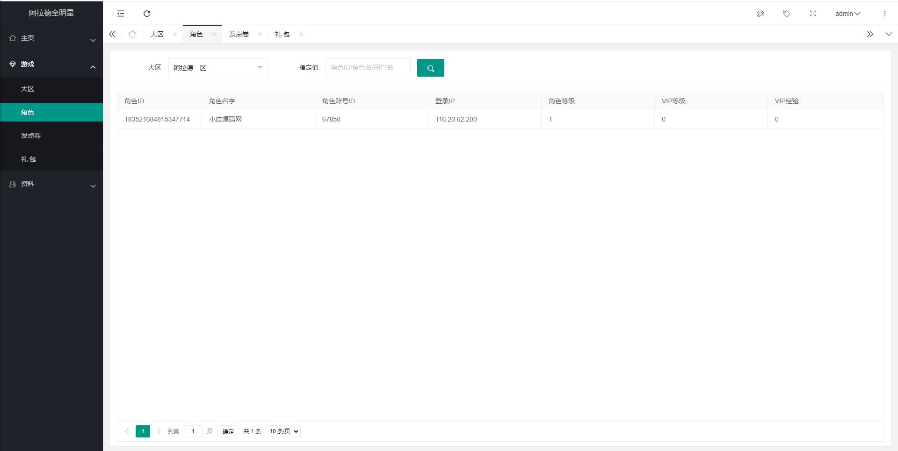Click the home icon in the tab bar
Screen dimensions: 898x451
tap(132, 34)
